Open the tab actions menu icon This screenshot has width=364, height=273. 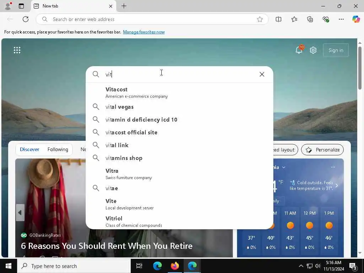point(21,6)
